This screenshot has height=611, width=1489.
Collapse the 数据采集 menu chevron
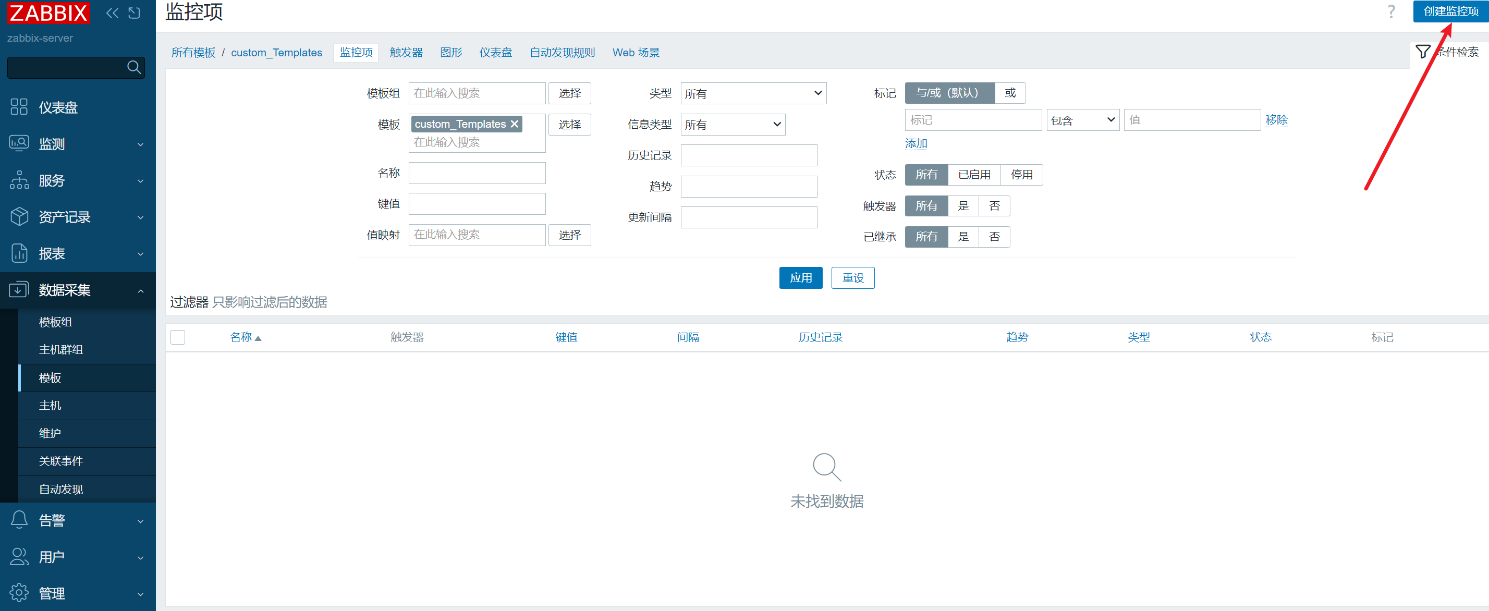pyautogui.click(x=140, y=290)
